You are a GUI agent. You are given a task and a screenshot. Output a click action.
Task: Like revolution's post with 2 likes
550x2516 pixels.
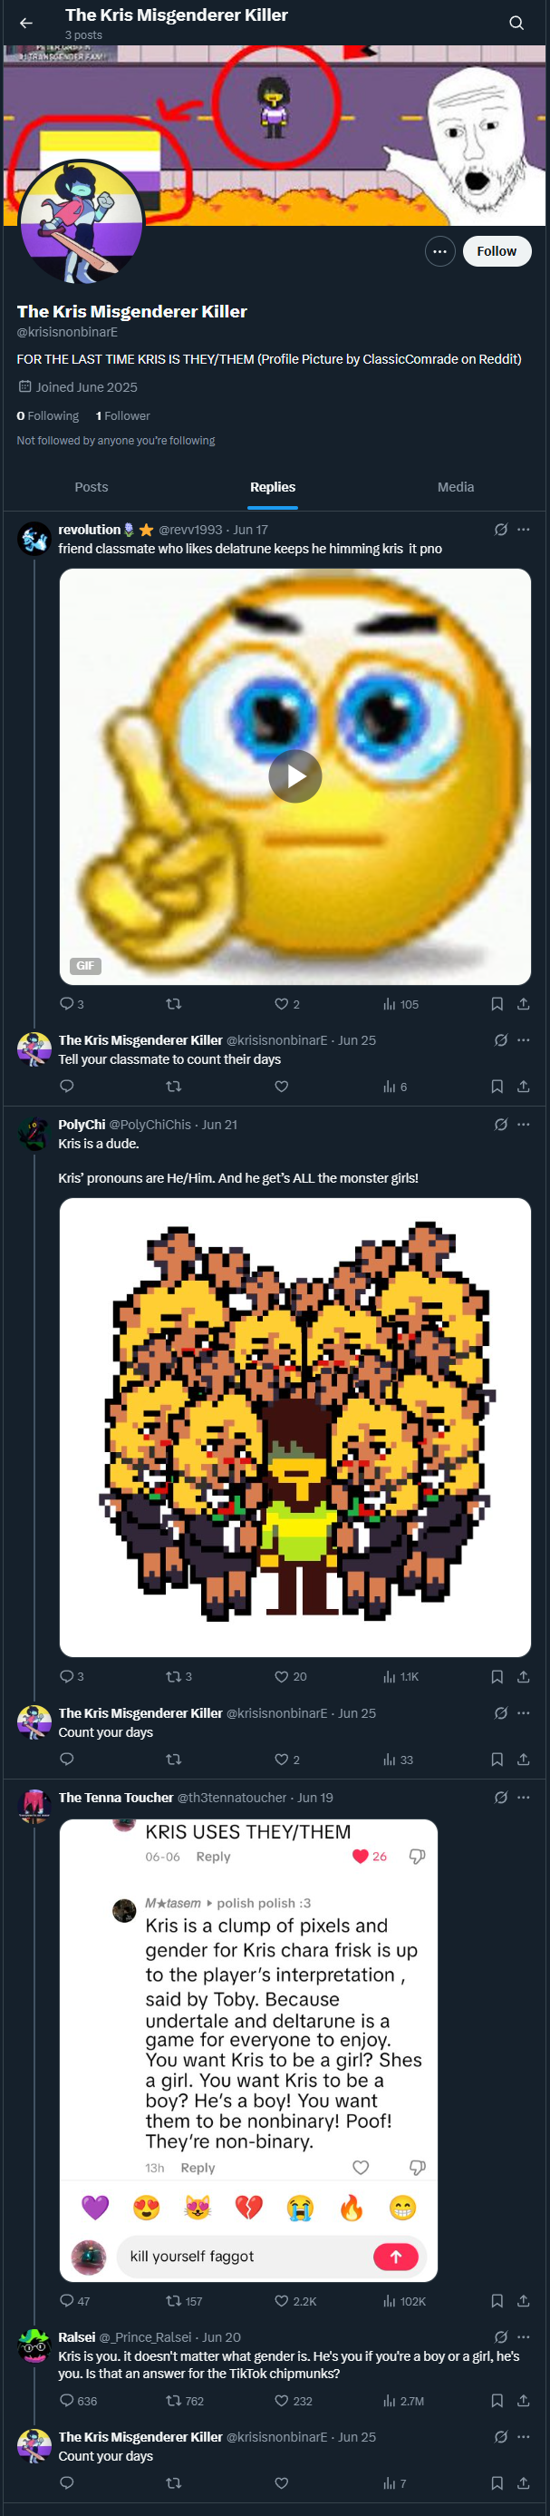point(287,1004)
